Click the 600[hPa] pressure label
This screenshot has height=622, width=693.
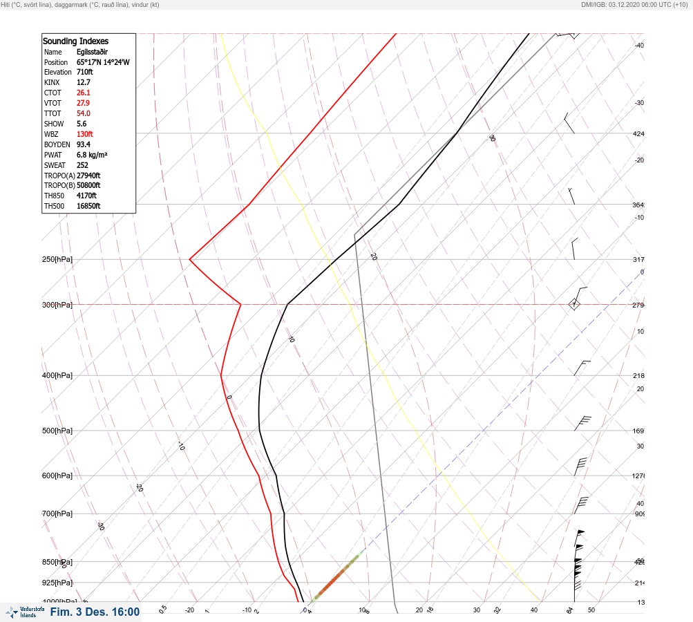pos(57,475)
